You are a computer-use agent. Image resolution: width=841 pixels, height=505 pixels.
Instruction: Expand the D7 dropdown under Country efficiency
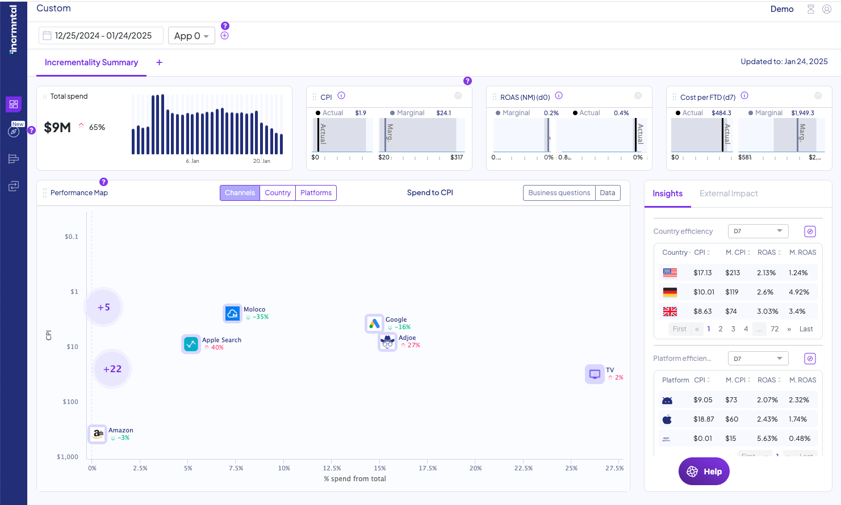click(x=758, y=231)
